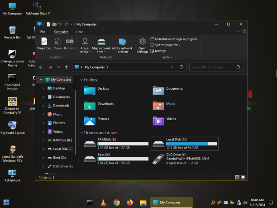Select the Videos folder icon
Screen dimensions: 277x208
(158, 121)
